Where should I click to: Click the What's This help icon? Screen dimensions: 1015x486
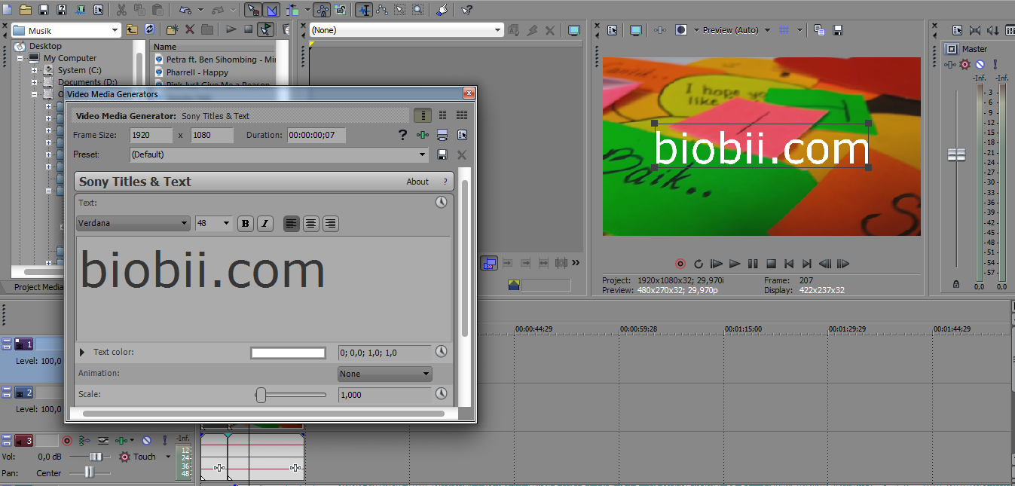pyautogui.click(x=466, y=10)
